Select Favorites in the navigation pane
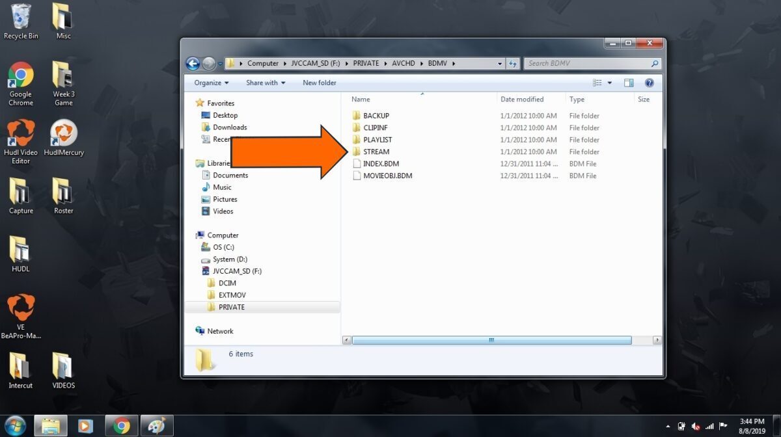Screen dimensions: 781x437 [x=221, y=103]
